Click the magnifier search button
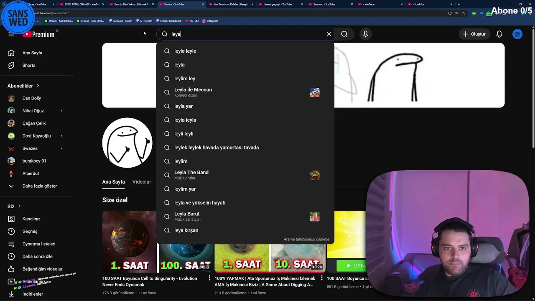 [344, 34]
